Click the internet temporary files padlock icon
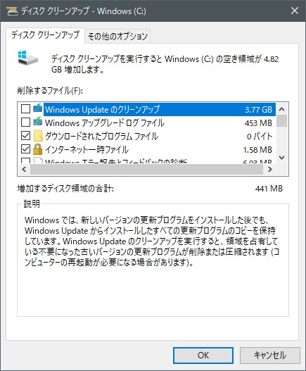 [37, 149]
